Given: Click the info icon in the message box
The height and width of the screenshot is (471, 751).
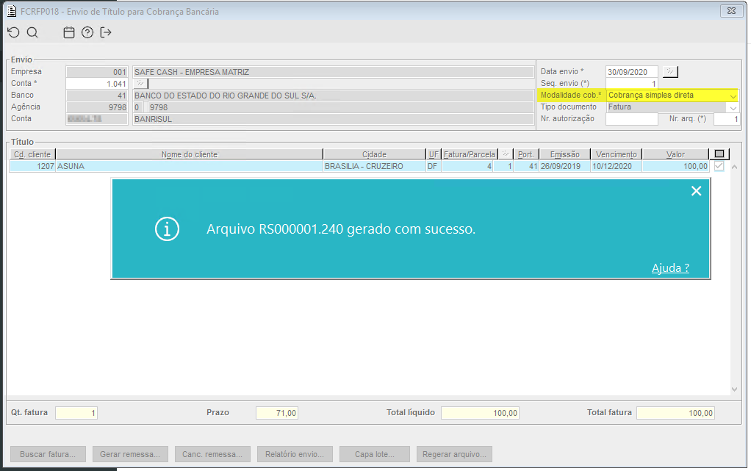Looking at the screenshot, I should click(167, 229).
